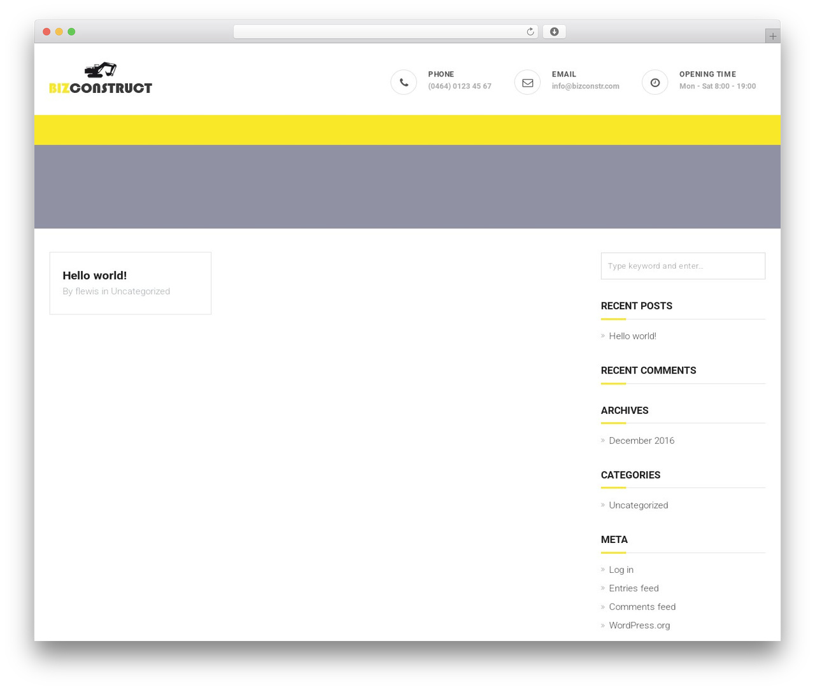This screenshot has width=815, height=690.
Task: Click the RECENT COMMENTS heading
Action: [x=648, y=370]
